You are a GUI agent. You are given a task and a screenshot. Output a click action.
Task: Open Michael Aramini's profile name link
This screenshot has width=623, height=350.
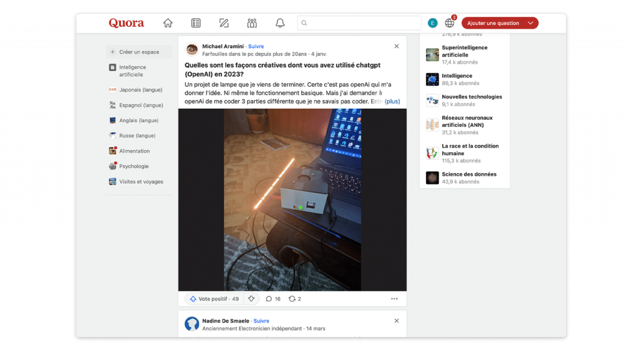tap(223, 46)
